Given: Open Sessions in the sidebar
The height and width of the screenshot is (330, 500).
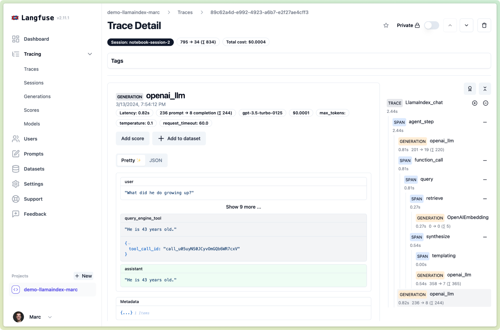Looking at the screenshot, I should coord(34,83).
